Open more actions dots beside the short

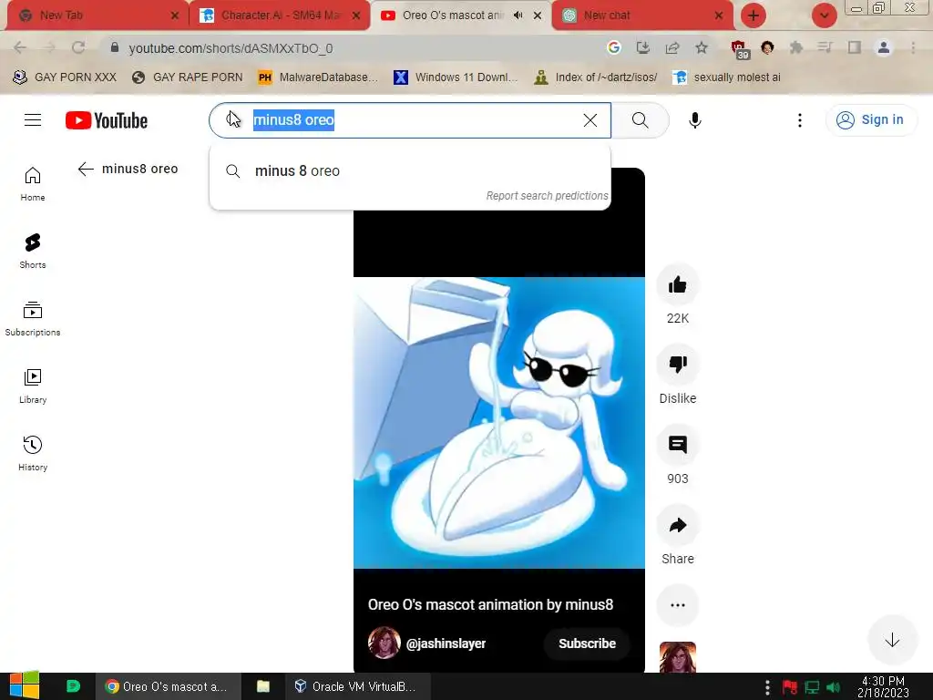(677, 605)
